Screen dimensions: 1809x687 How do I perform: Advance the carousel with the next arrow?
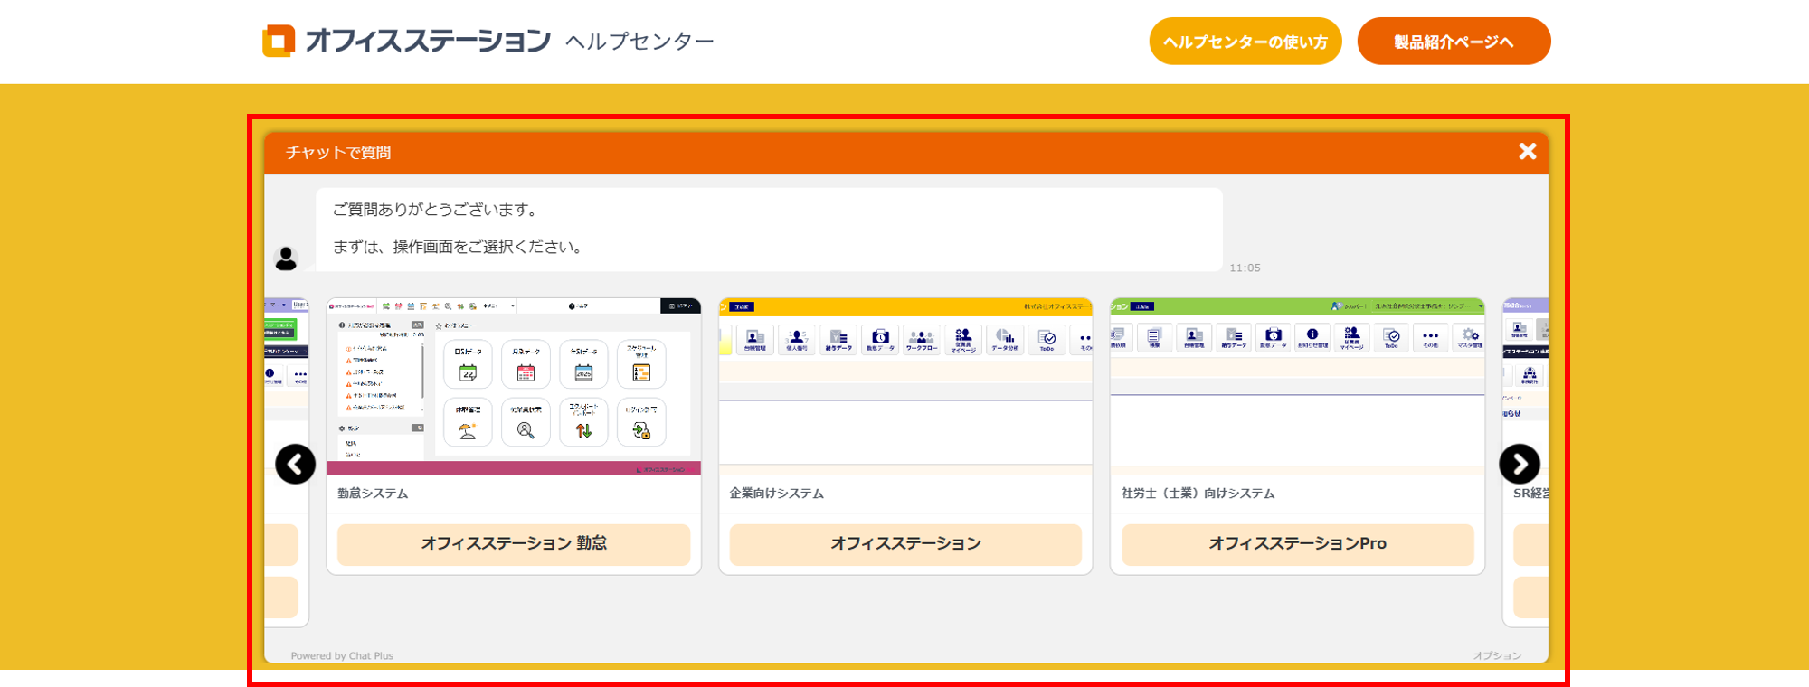(1520, 464)
